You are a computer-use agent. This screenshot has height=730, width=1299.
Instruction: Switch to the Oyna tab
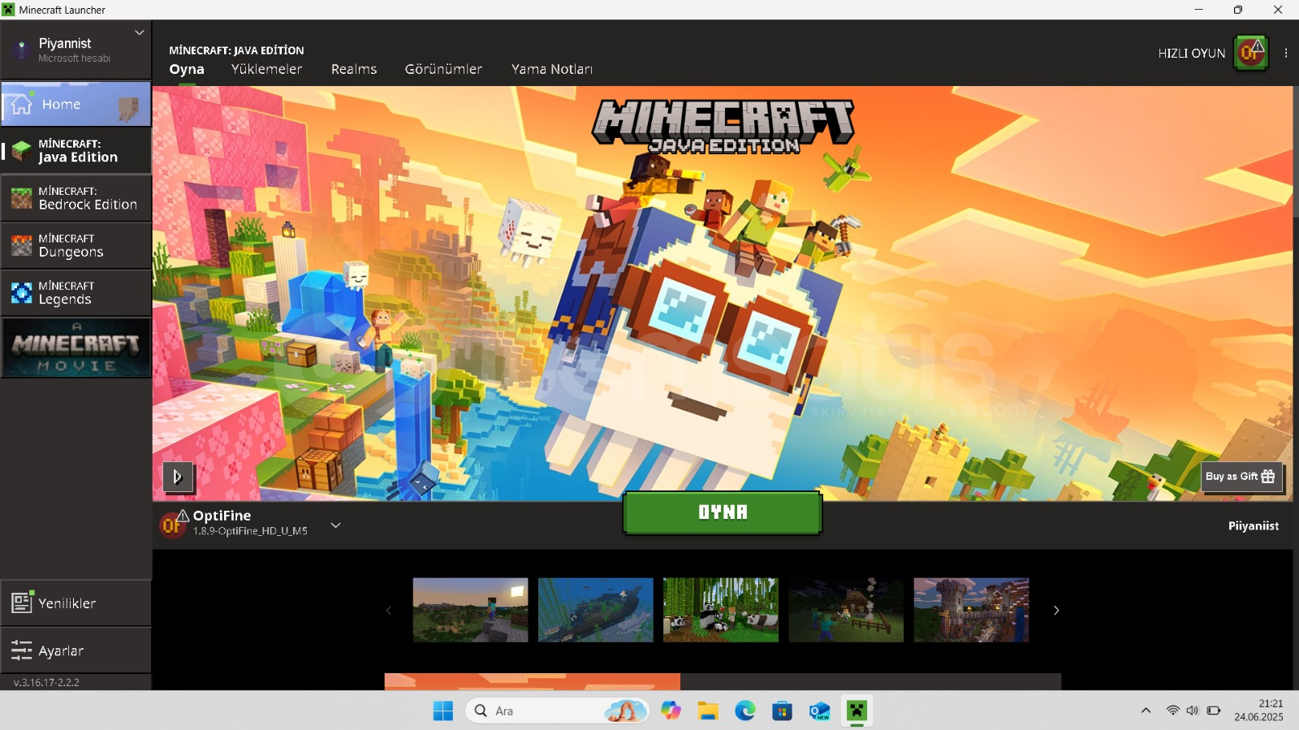click(x=187, y=70)
